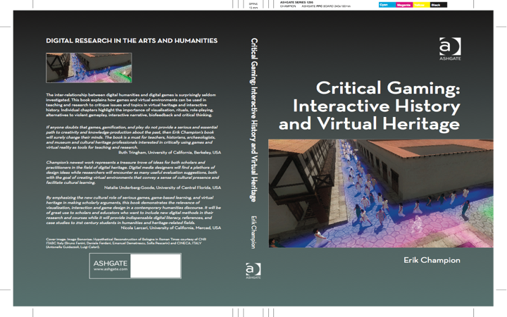507x317 pixels.
Task: Click the 'SPINE 15 mm' label
Action: [x=254, y=6]
